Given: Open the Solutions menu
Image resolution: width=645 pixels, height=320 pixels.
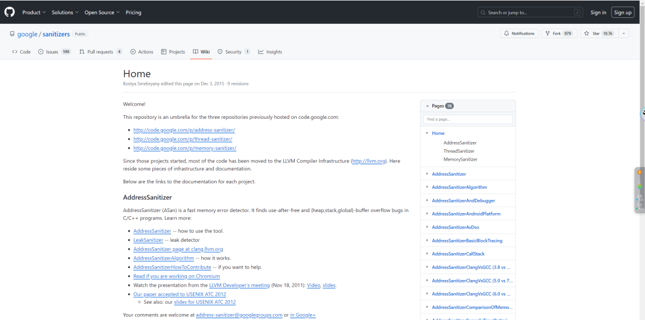Looking at the screenshot, I should [x=65, y=13].
